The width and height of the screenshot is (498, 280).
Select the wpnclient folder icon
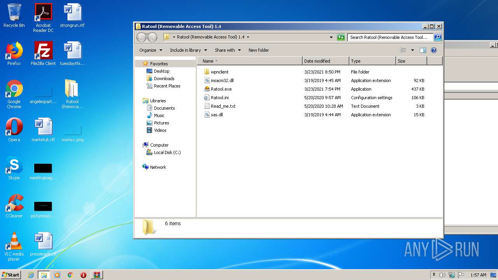coord(207,72)
